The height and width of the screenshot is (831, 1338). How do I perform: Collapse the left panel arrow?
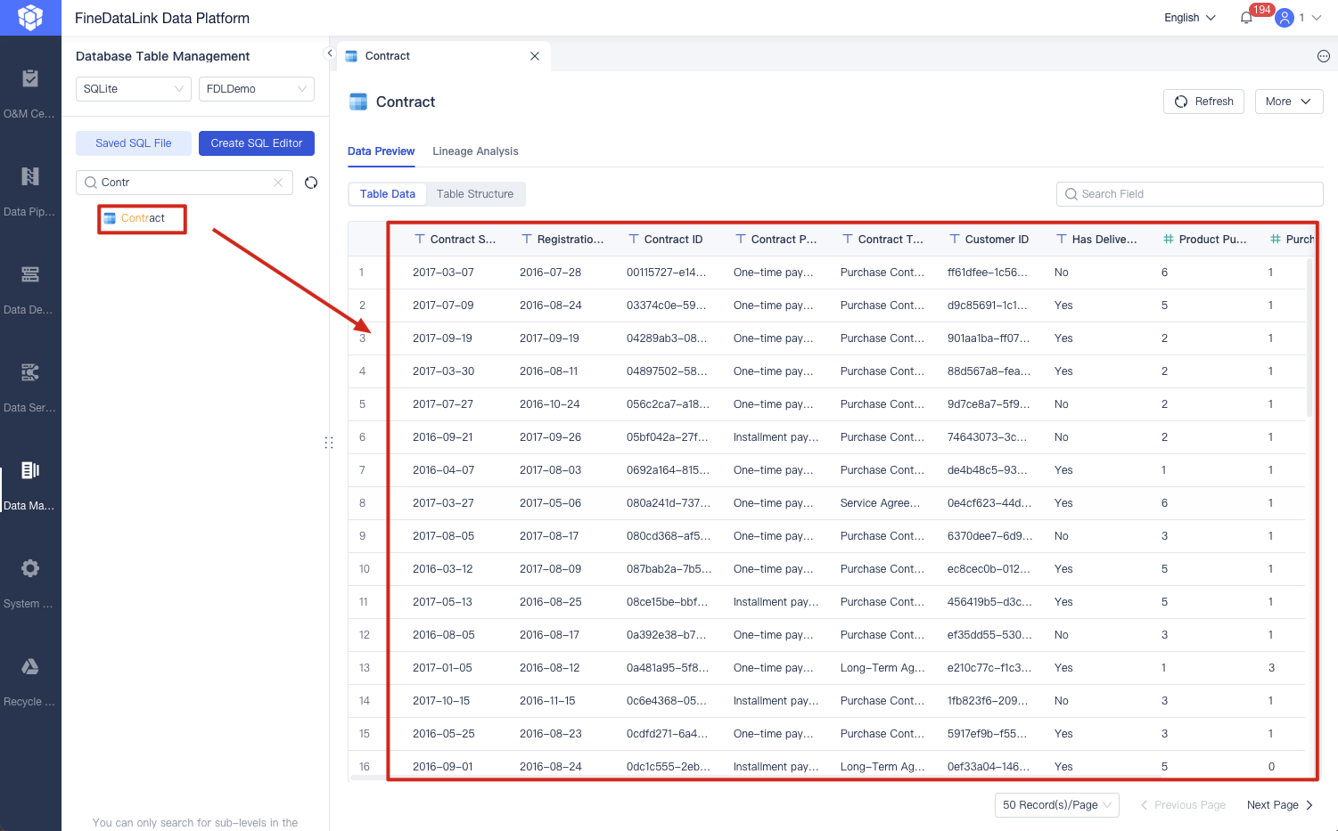[x=330, y=53]
